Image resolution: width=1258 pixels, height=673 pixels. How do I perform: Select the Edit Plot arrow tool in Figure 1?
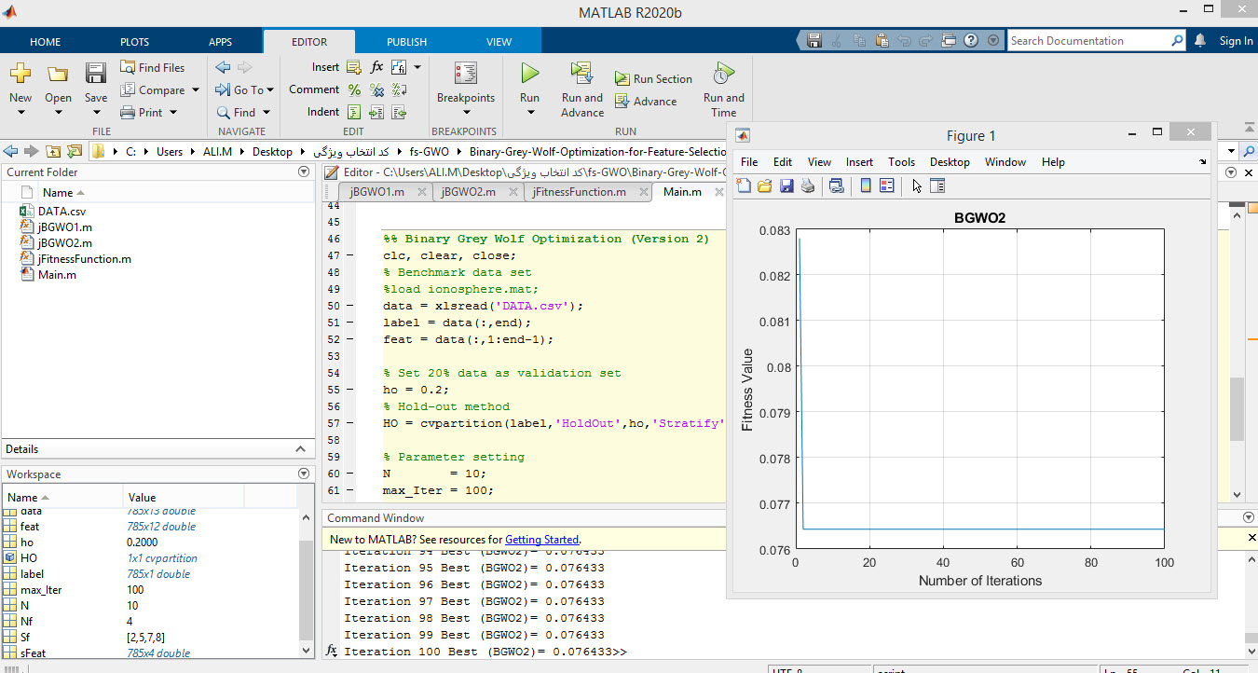(x=917, y=185)
